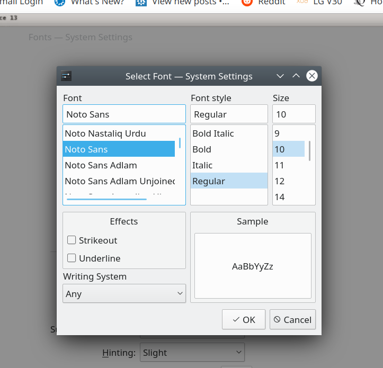Image resolution: width=383 pixels, height=368 pixels.
Task: Minimize the Select Font dialog
Action: 281,76
